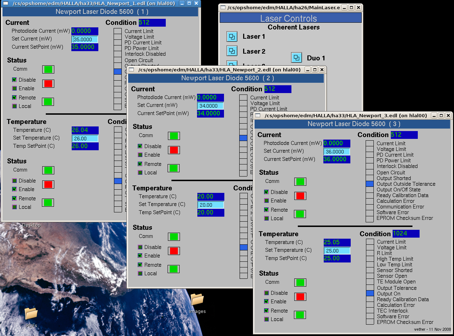Screen dimensions: 454x336
Task: Open window menu icon of HLA_Newport_2.edl title bar
Action: click(x=132, y=70)
